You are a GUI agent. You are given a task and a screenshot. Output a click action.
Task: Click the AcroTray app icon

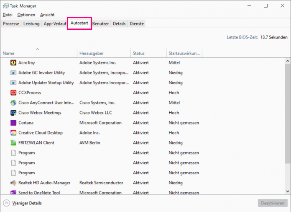click(x=13, y=62)
